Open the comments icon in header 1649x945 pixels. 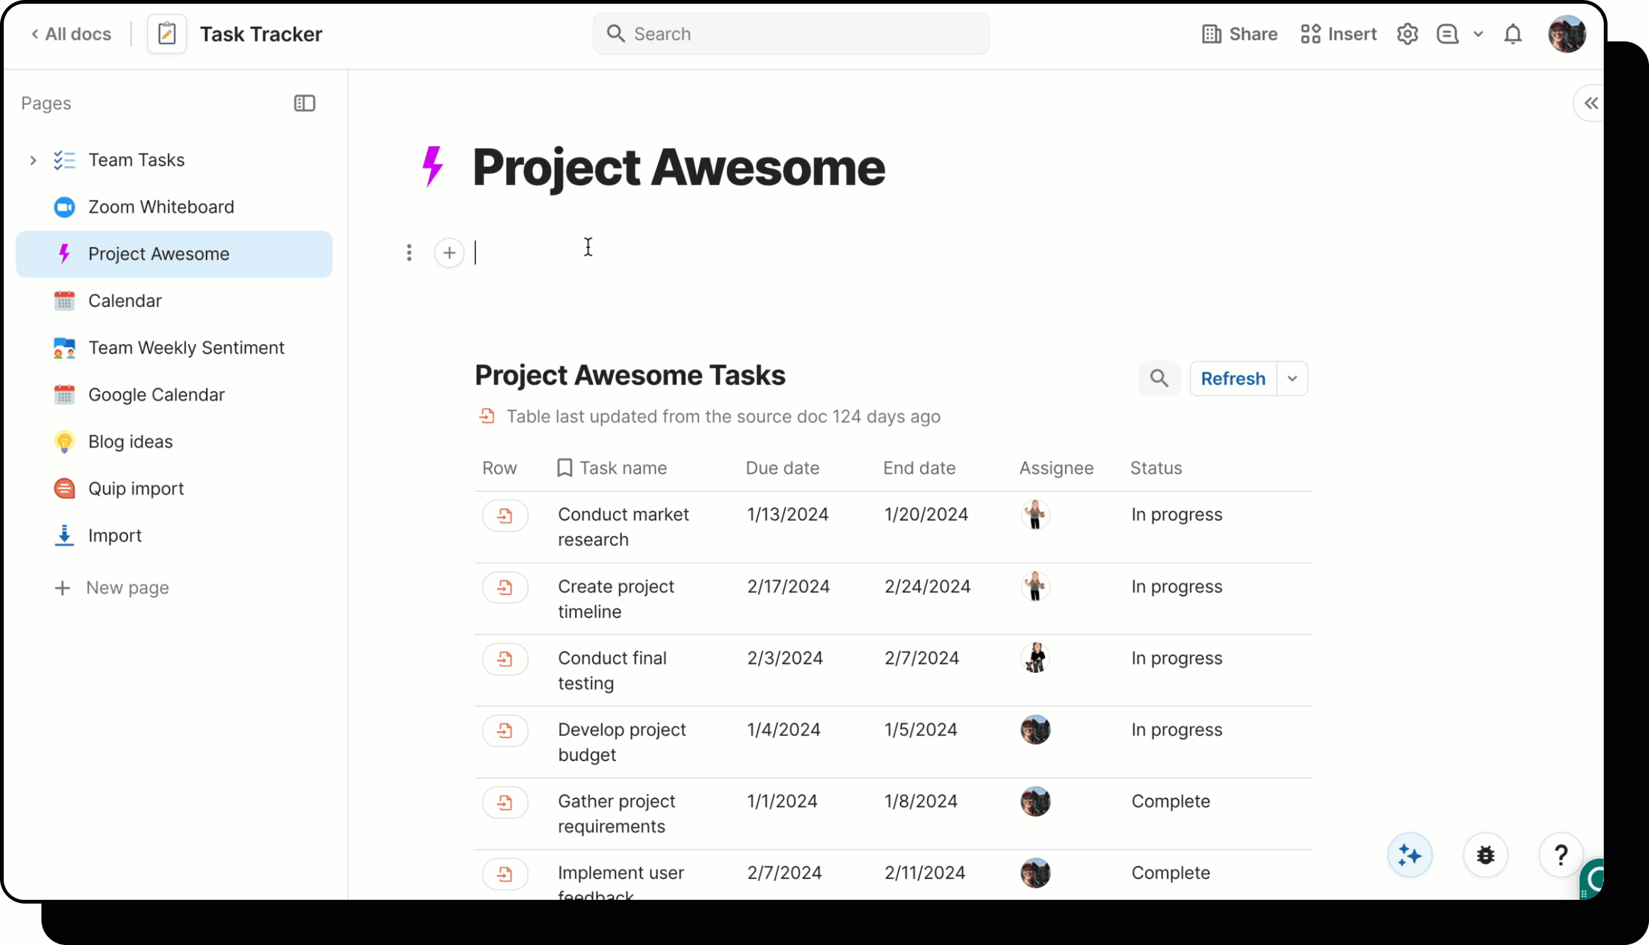click(1447, 34)
